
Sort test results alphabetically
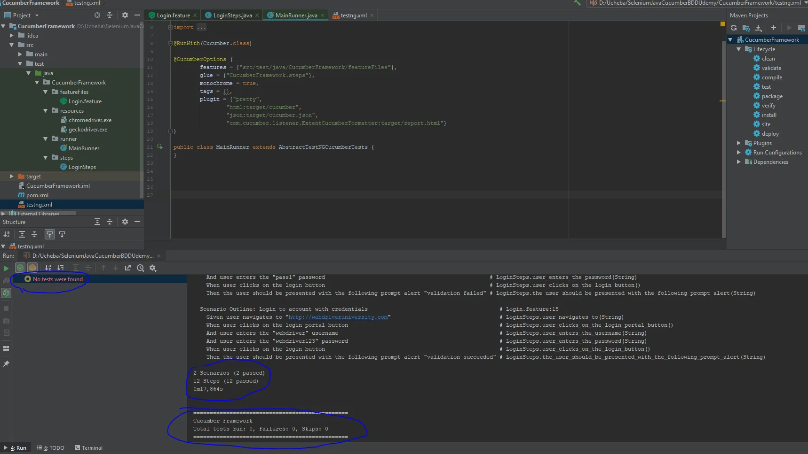point(48,268)
